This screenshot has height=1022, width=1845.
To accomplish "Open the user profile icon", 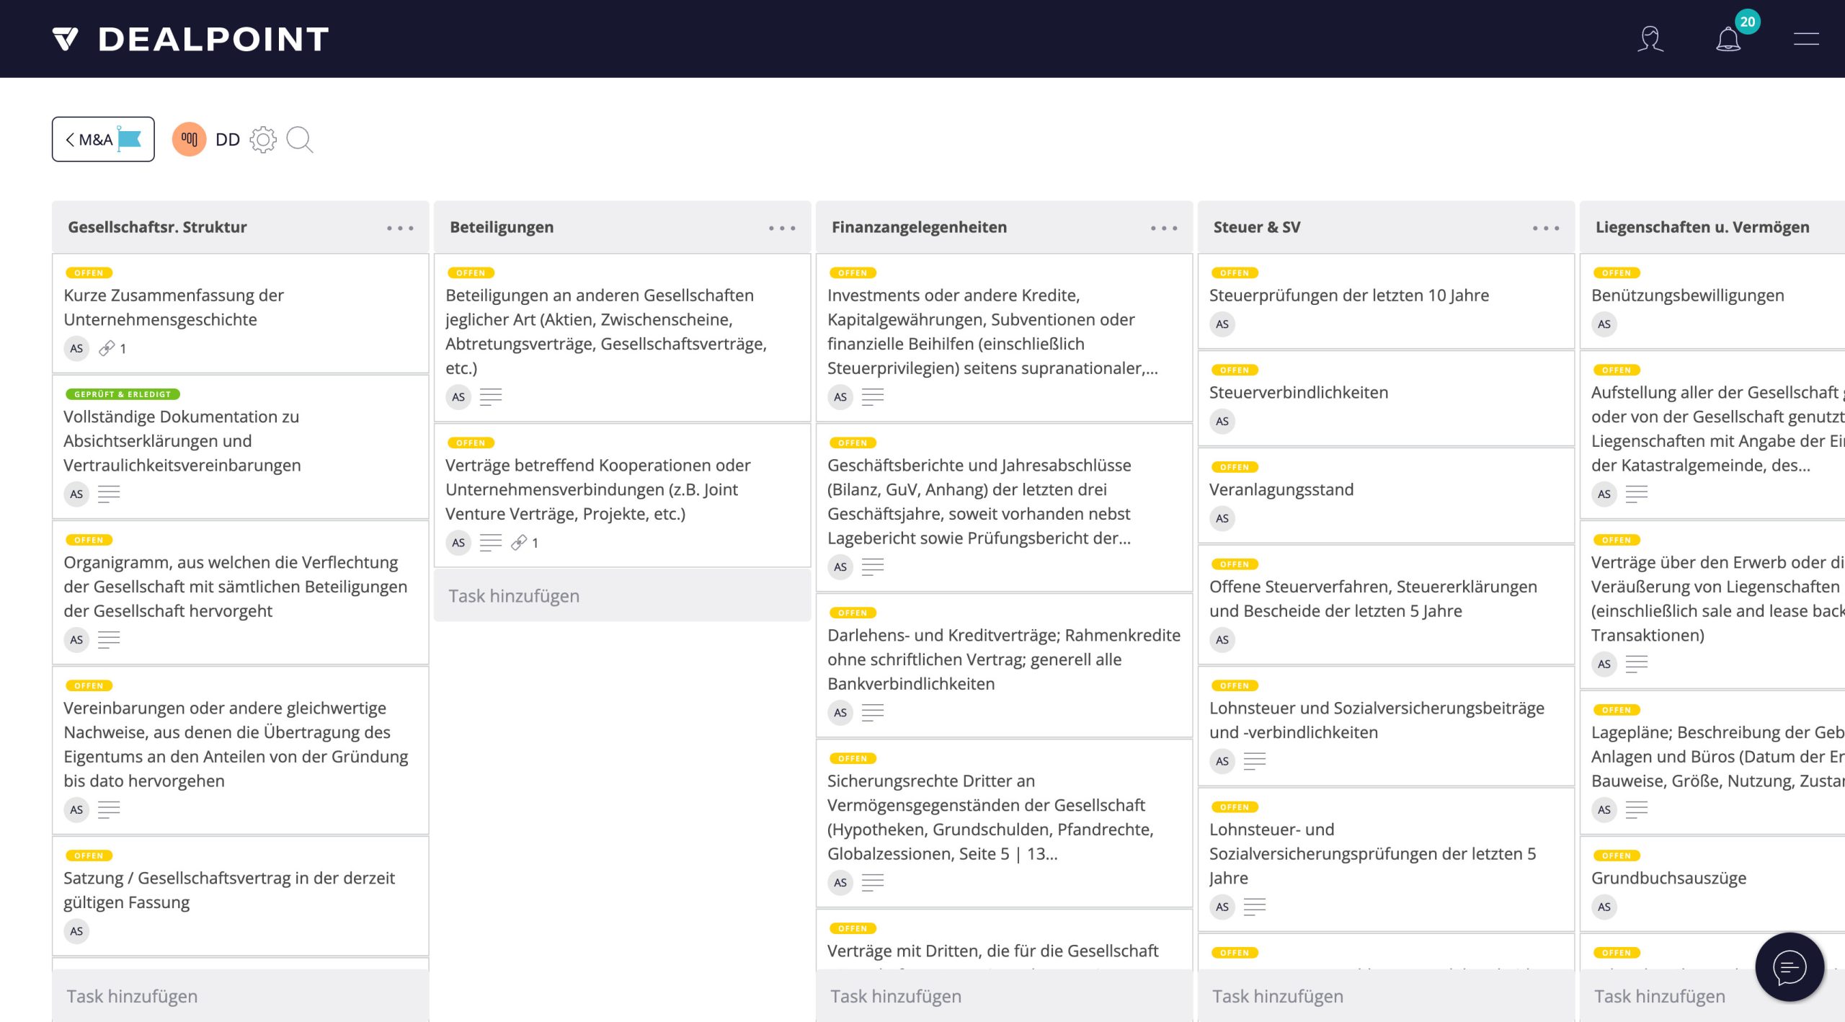I will coord(1650,39).
